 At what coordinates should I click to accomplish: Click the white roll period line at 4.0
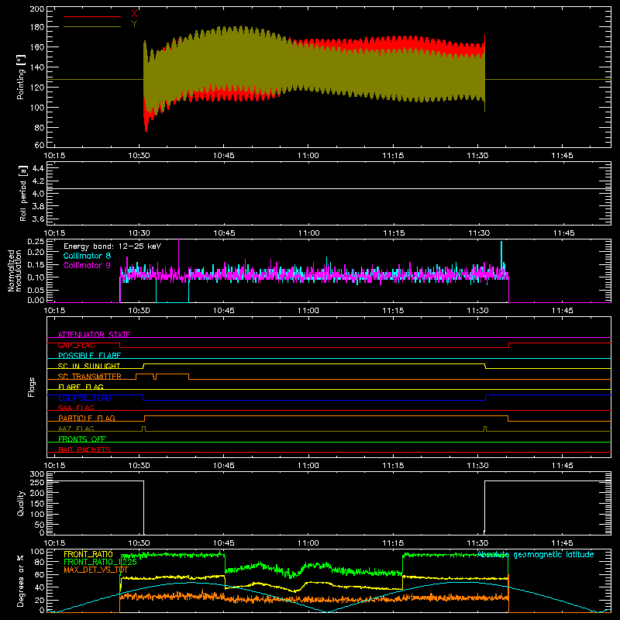point(329,188)
